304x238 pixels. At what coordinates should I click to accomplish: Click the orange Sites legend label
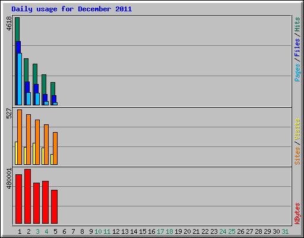(297, 156)
